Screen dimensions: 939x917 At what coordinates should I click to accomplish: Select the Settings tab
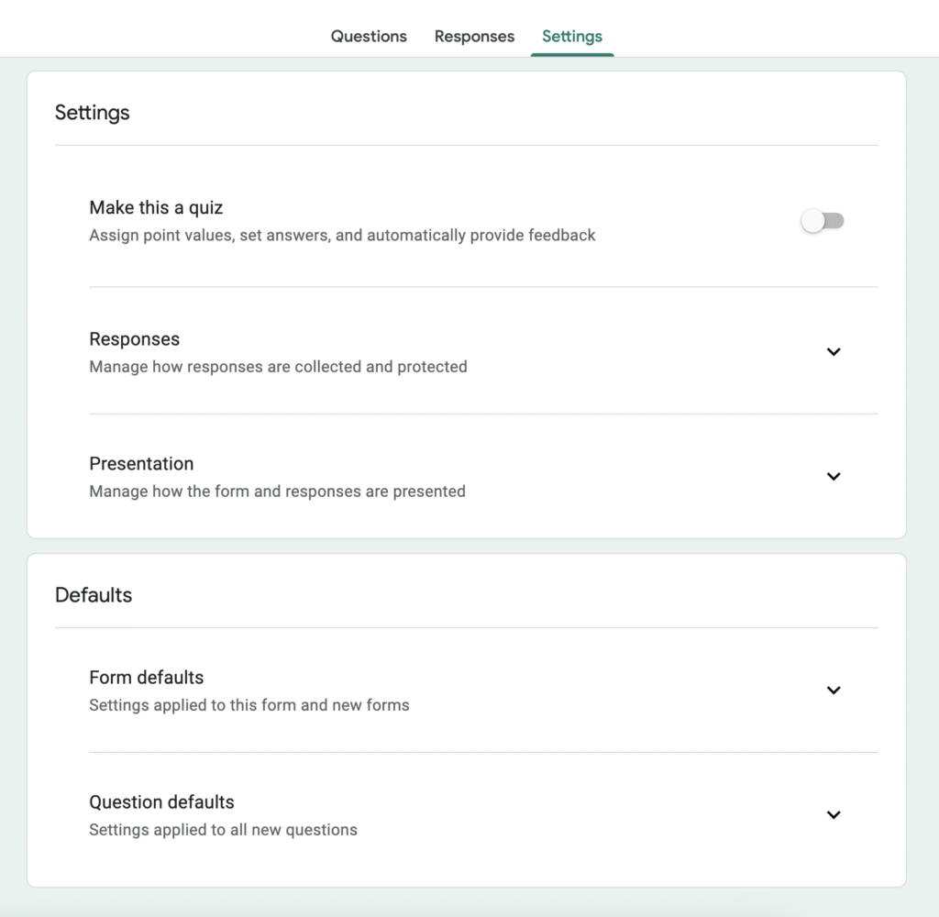point(571,36)
